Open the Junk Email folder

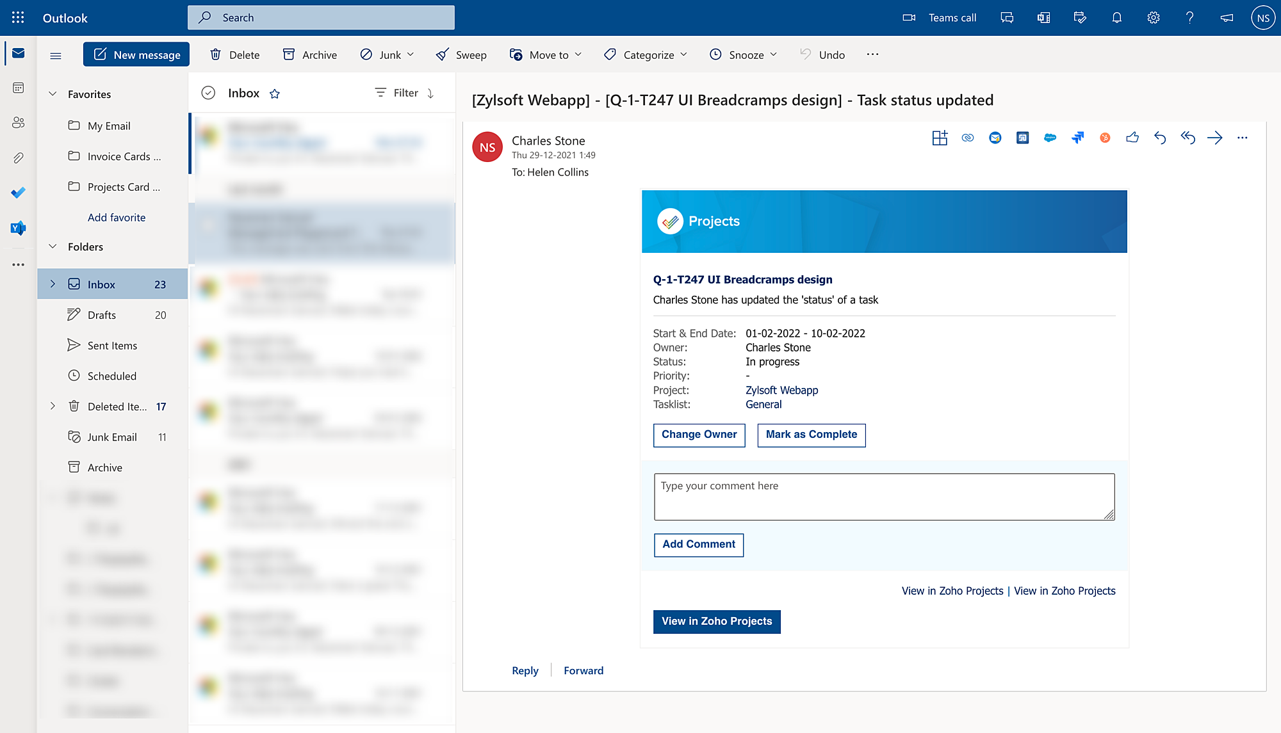click(x=113, y=437)
